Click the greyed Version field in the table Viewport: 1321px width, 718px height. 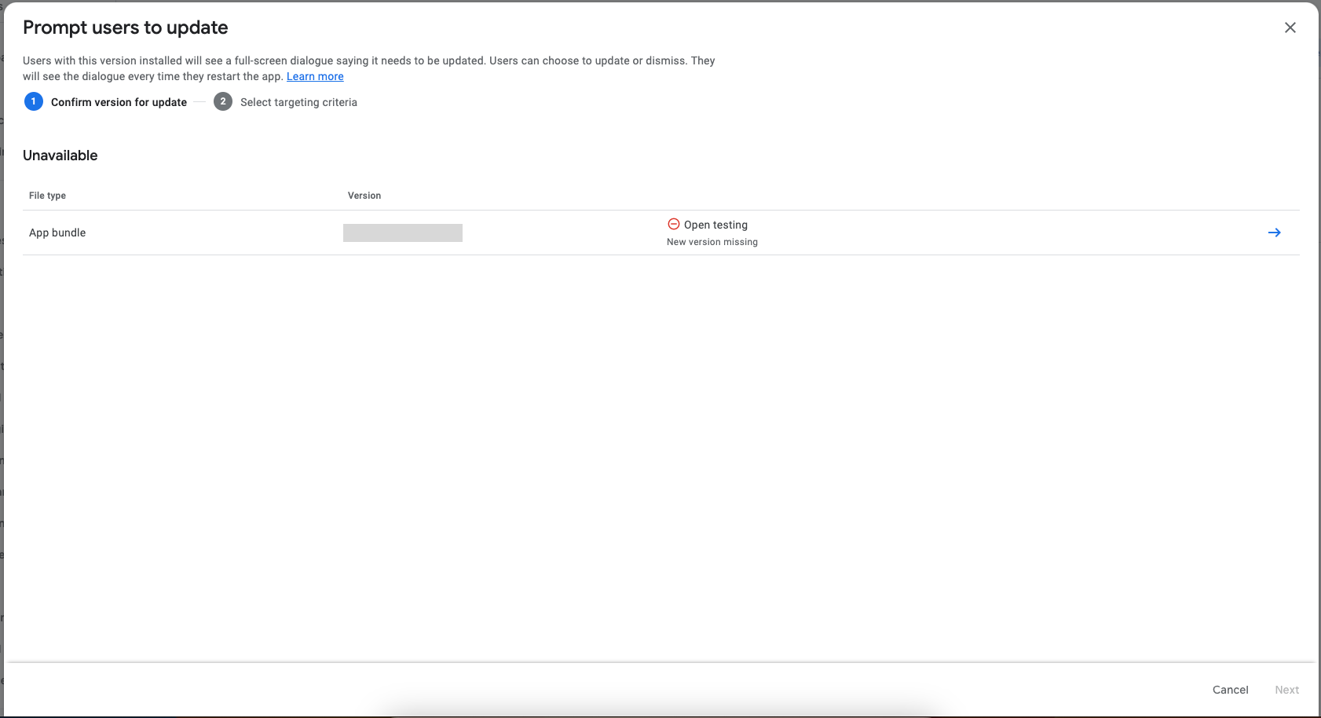[402, 232]
